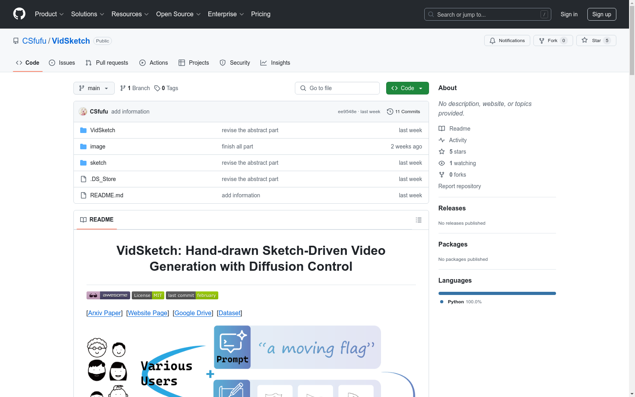Switch to the Issues tab
Screen dimensions: 635x397
[x=62, y=63]
